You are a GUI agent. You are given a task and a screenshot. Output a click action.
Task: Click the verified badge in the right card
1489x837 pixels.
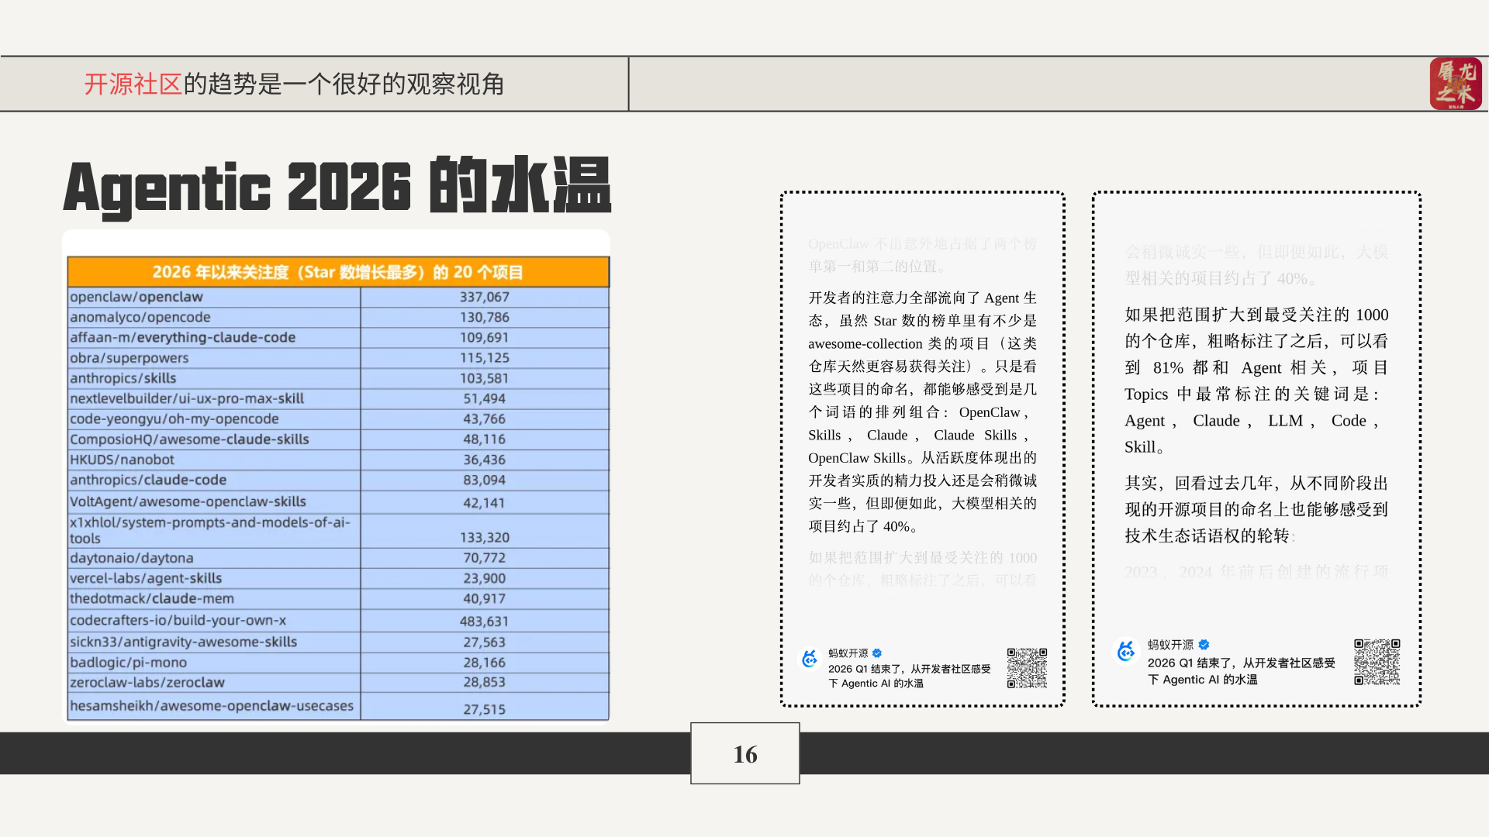tap(1204, 645)
